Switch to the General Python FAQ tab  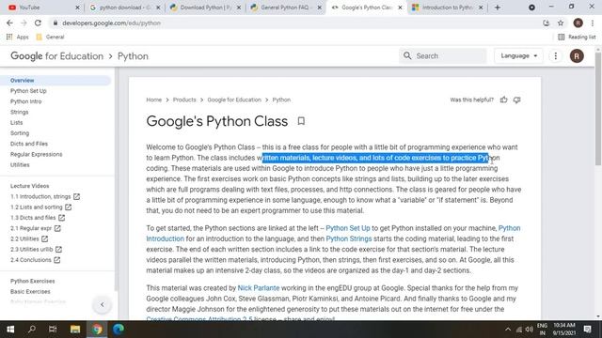coord(285,8)
